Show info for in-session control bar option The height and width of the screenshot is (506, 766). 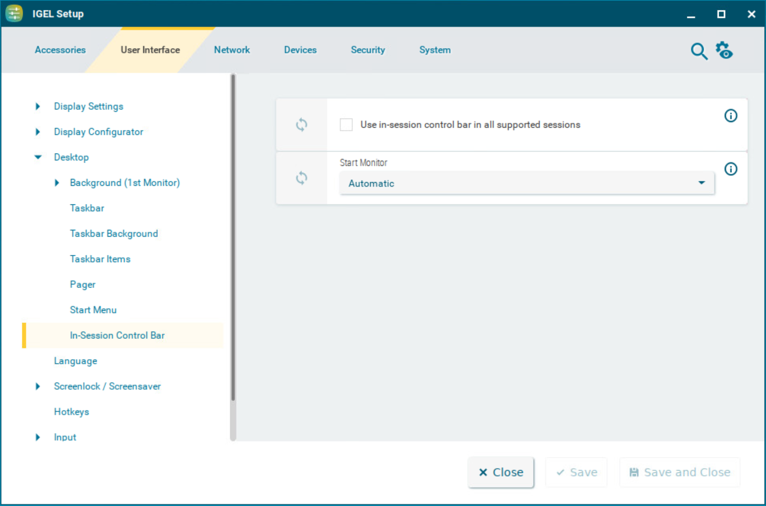pos(731,116)
